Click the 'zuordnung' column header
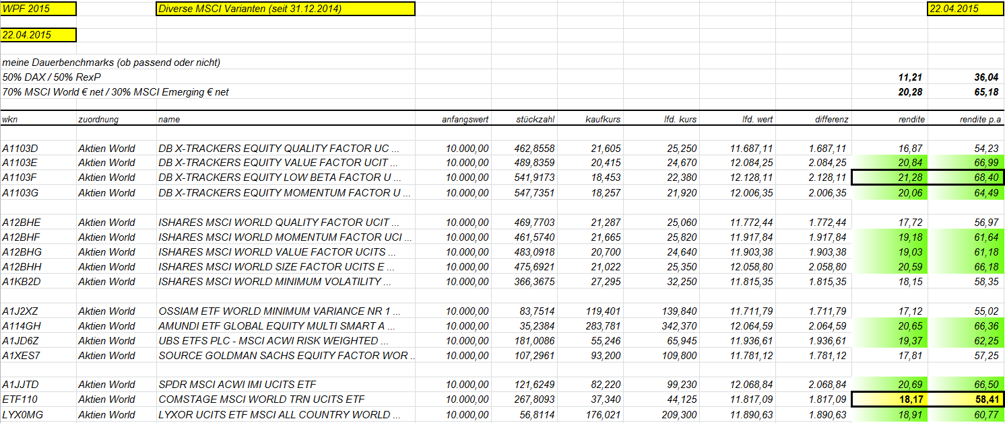The image size is (1005, 423). (98, 119)
